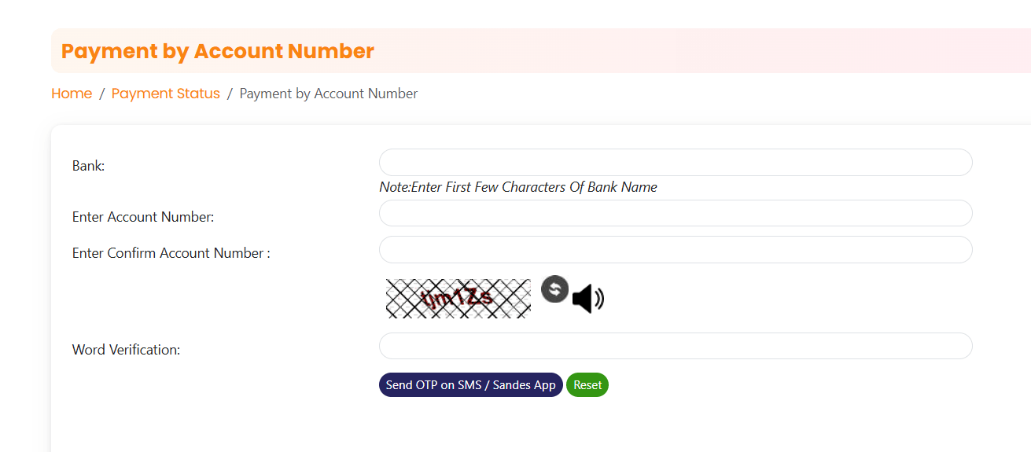Image resolution: width=1031 pixels, height=452 pixels.
Task: Click the breadcrumb slash after Payment Status
Action: 230,94
